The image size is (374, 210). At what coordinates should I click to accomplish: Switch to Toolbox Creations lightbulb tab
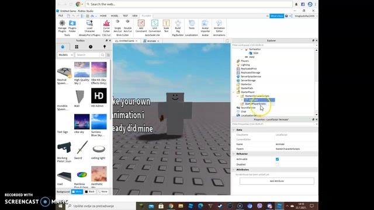coord(105,47)
